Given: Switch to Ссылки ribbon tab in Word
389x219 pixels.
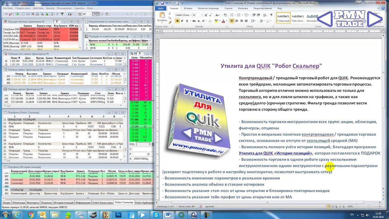Looking at the screenshot, I should (x=228, y=9).
